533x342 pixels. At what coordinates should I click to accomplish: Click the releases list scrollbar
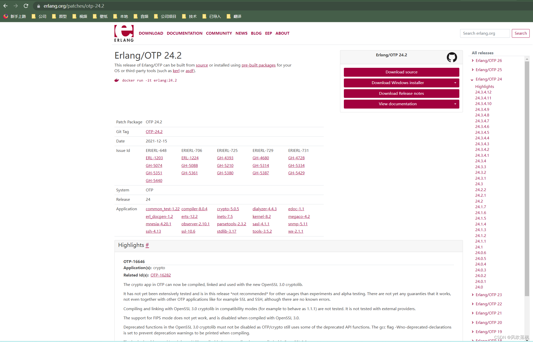click(527, 178)
